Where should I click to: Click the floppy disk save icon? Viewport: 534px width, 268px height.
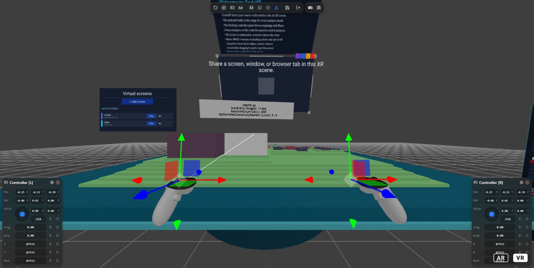point(287,8)
